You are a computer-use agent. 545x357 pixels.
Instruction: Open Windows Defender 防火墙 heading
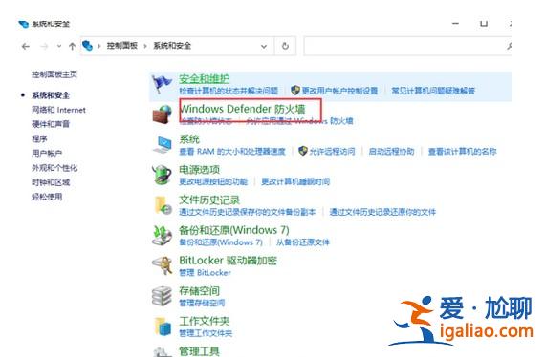pos(243,109)
